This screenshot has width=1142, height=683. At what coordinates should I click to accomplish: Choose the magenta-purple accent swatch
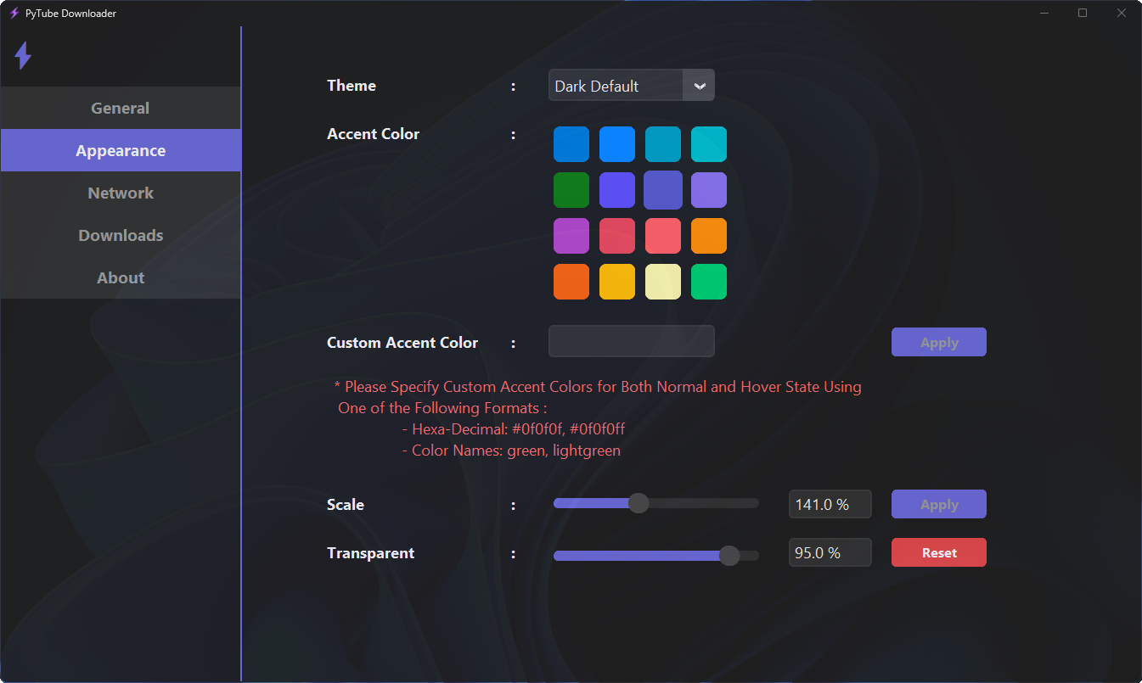click(571, 236)
